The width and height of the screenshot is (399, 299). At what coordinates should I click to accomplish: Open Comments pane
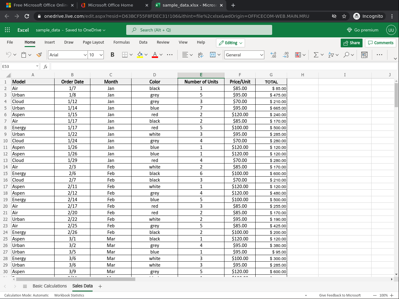tap(381, 43)
